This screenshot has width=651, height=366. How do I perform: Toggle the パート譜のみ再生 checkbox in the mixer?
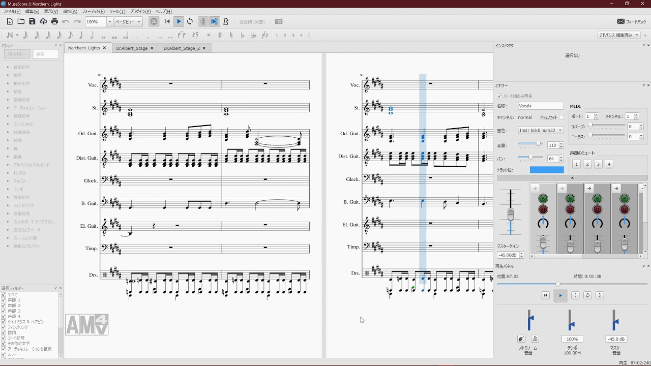coord(499,96)
